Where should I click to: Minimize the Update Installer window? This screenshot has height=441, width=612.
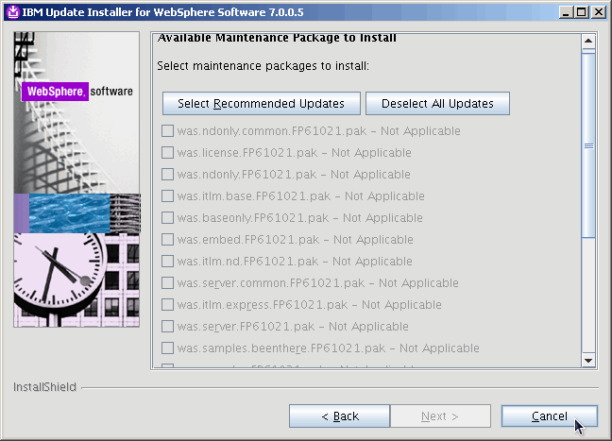point(565,11)
